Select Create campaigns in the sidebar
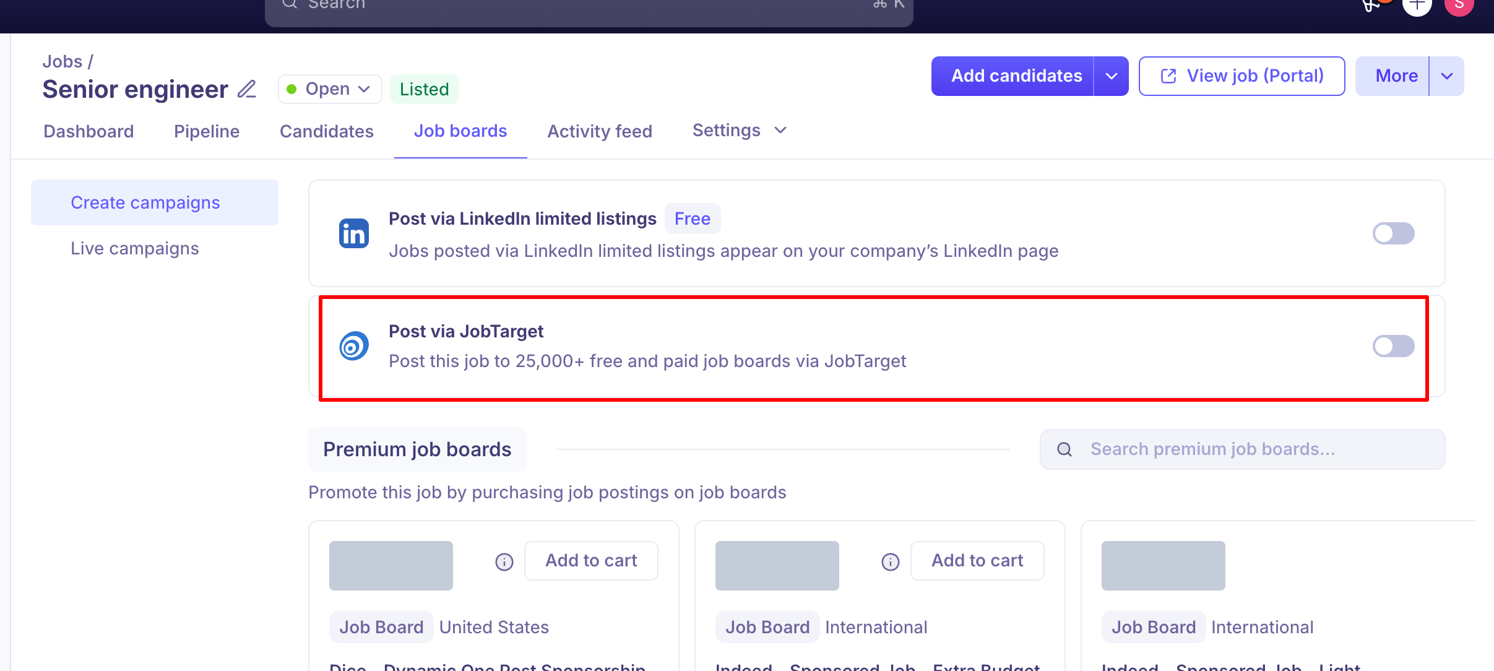This screenshot has height=671, width=1494. coord(155,202)
